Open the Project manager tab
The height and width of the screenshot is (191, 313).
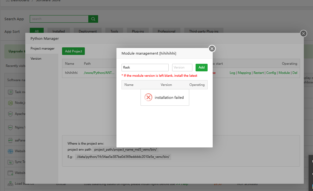tap(42, 49)
